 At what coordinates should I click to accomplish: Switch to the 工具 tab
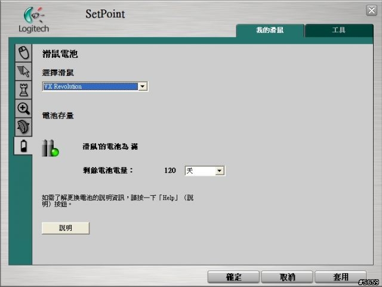pos(339,30)
